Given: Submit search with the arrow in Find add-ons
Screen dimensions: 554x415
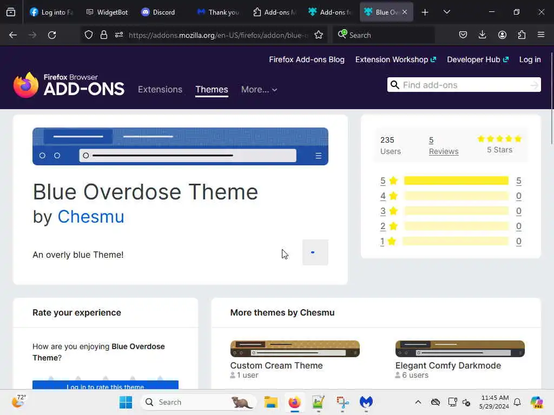Looking at the screenshot, I should tap(534, 85).
